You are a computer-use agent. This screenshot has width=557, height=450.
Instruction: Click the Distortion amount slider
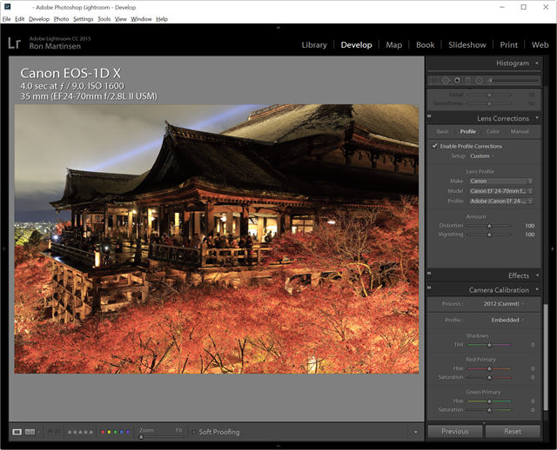pyautogui.click(x=488, y=225)
